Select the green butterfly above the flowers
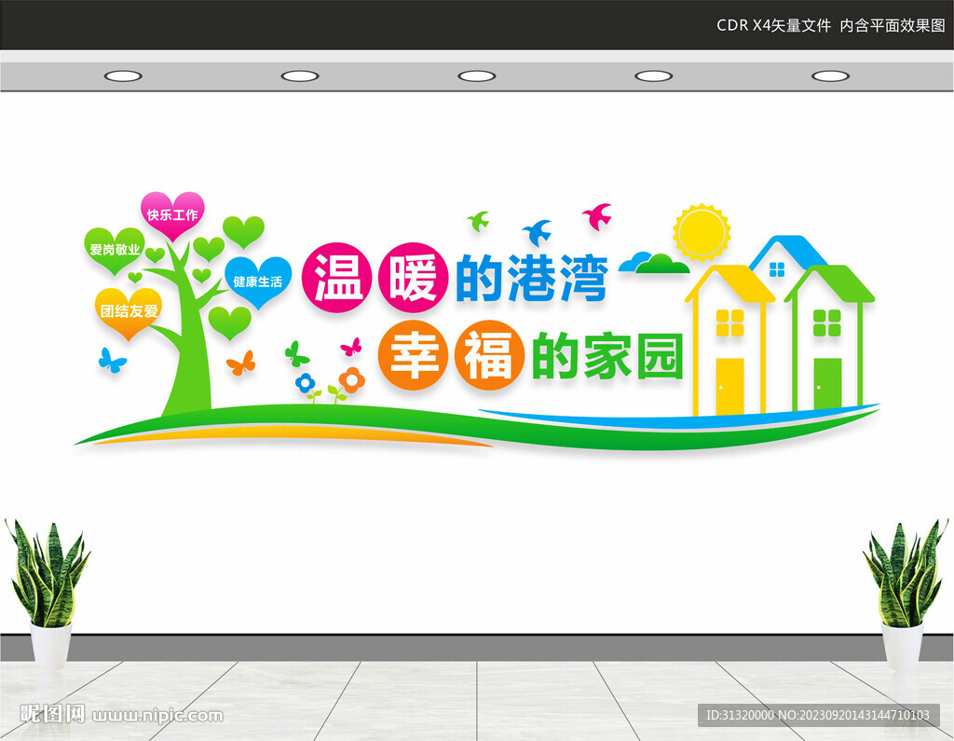Screen dimensions: 954x741 [296, 354]
